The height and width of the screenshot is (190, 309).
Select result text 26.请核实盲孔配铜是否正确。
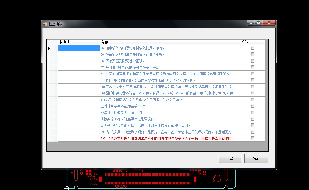(122, 61)
